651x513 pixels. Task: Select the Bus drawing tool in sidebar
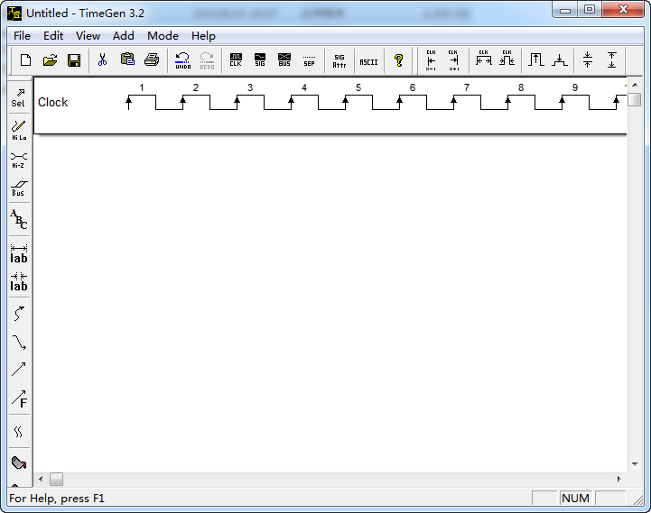click(19, 188)
